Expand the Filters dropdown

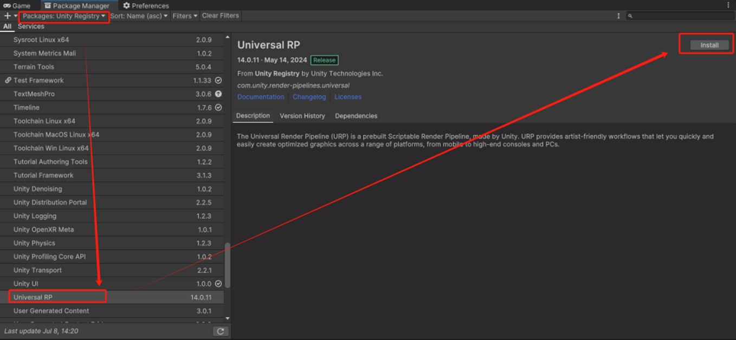pyautogui.click(x=185, y=16)
